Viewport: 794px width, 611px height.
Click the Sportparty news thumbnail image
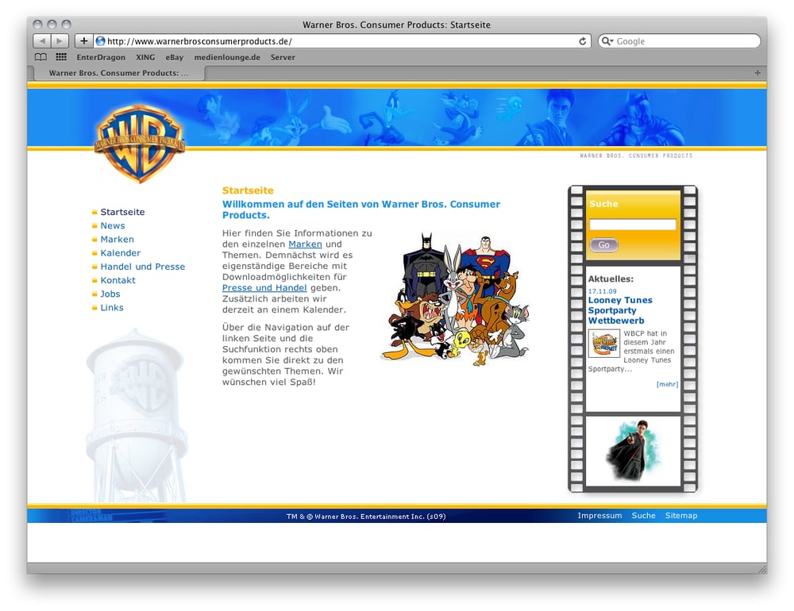[604, 344]
